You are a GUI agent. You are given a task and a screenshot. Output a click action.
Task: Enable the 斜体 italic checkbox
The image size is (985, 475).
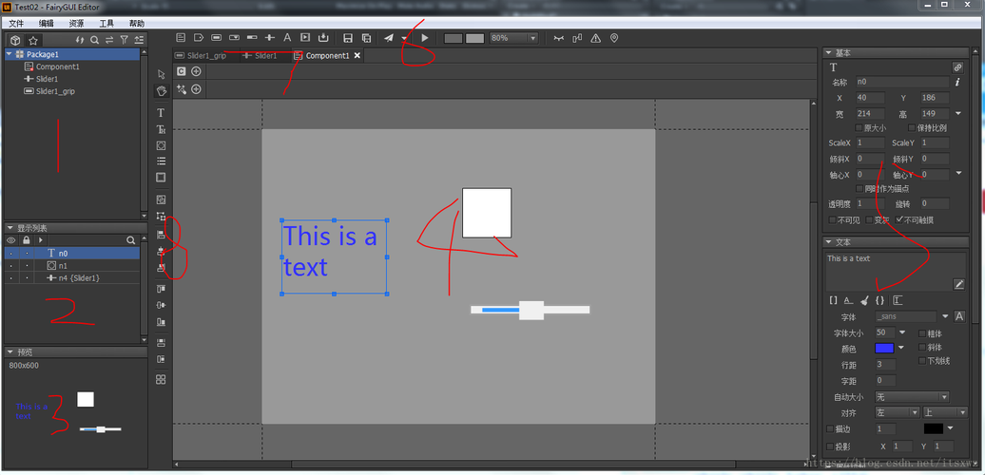tap(922, 347)
